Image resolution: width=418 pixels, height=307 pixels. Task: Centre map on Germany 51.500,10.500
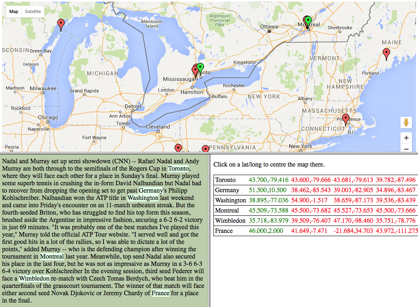click(267, 190)
